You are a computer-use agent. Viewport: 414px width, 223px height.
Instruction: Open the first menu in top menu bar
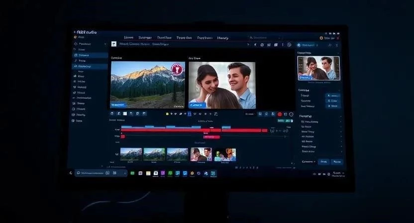[128, 37]
